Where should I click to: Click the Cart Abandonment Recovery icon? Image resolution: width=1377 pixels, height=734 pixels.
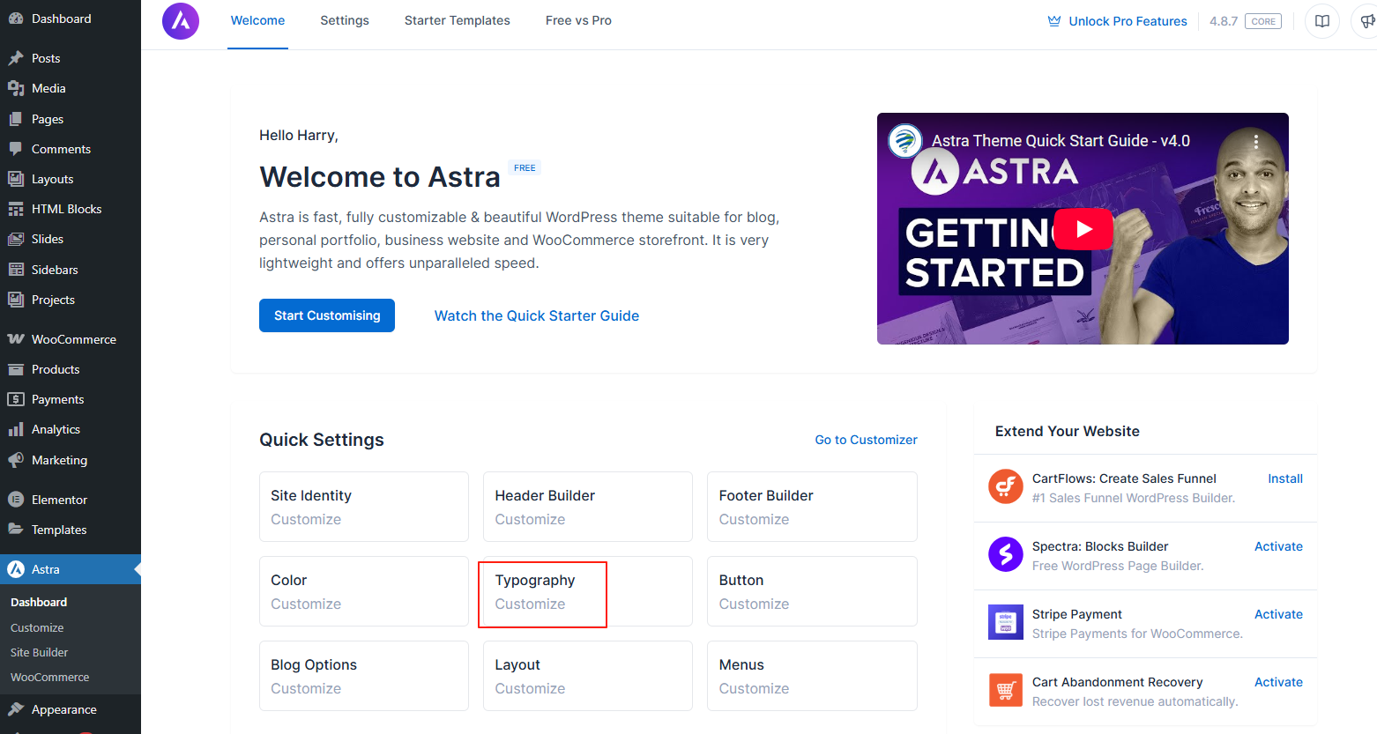1005,690
